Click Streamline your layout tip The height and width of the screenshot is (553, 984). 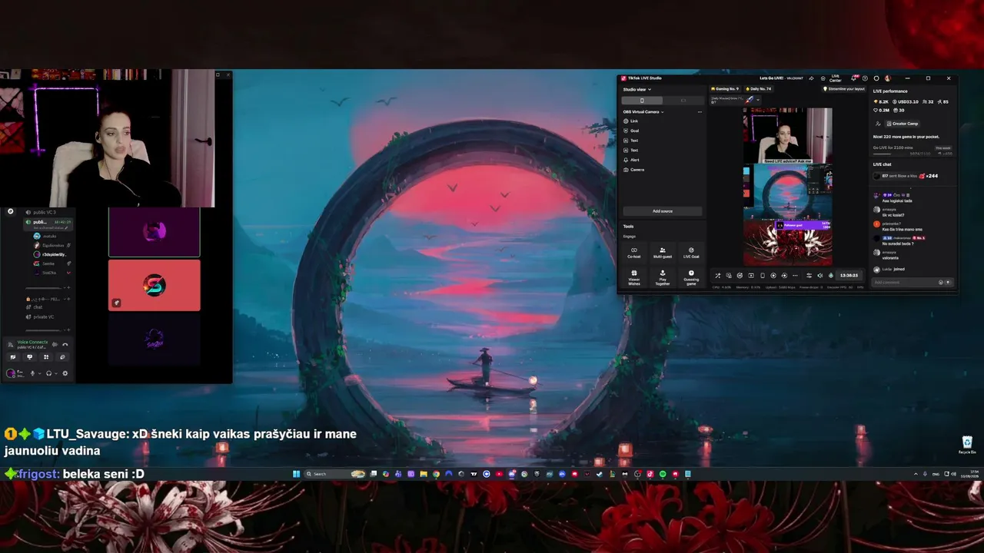(x=844, y=89)
